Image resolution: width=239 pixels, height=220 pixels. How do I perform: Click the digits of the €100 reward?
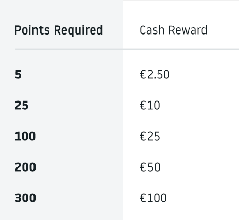point(157,198)
